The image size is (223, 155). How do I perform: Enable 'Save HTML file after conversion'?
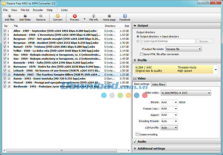point(141,54)
